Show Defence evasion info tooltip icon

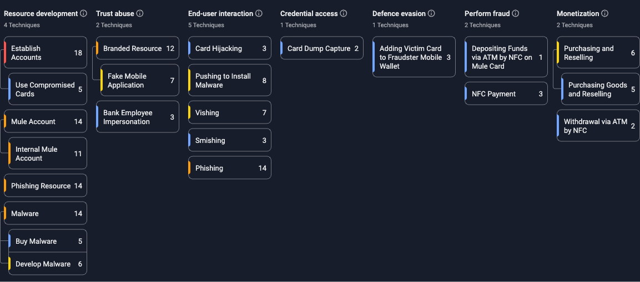[x=431, y=13]
